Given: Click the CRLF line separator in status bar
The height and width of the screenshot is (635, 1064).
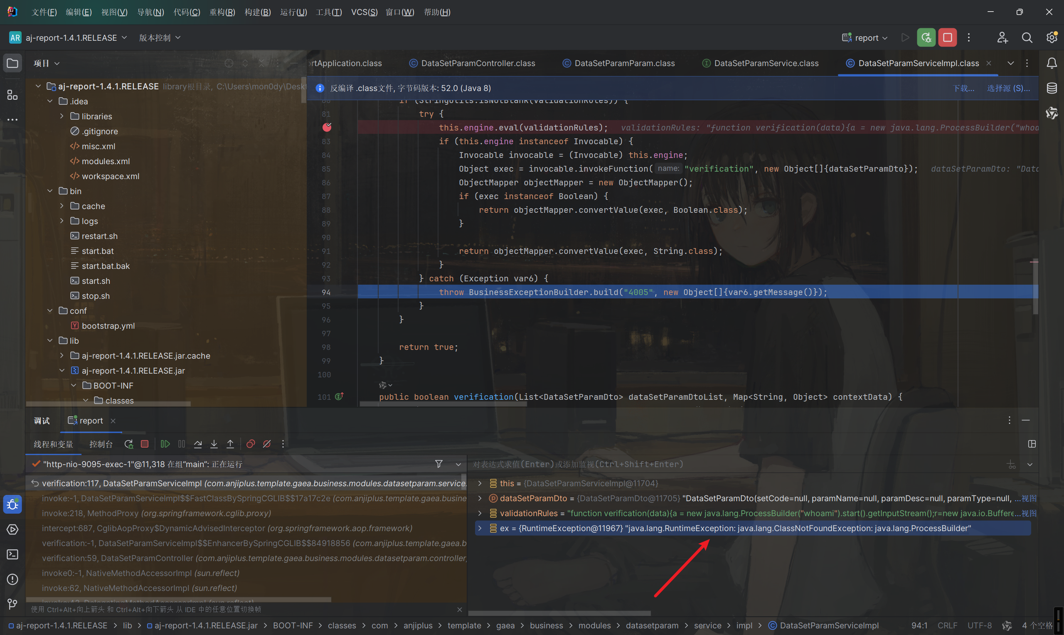Looking at the screenshot, I should point(947,625).
